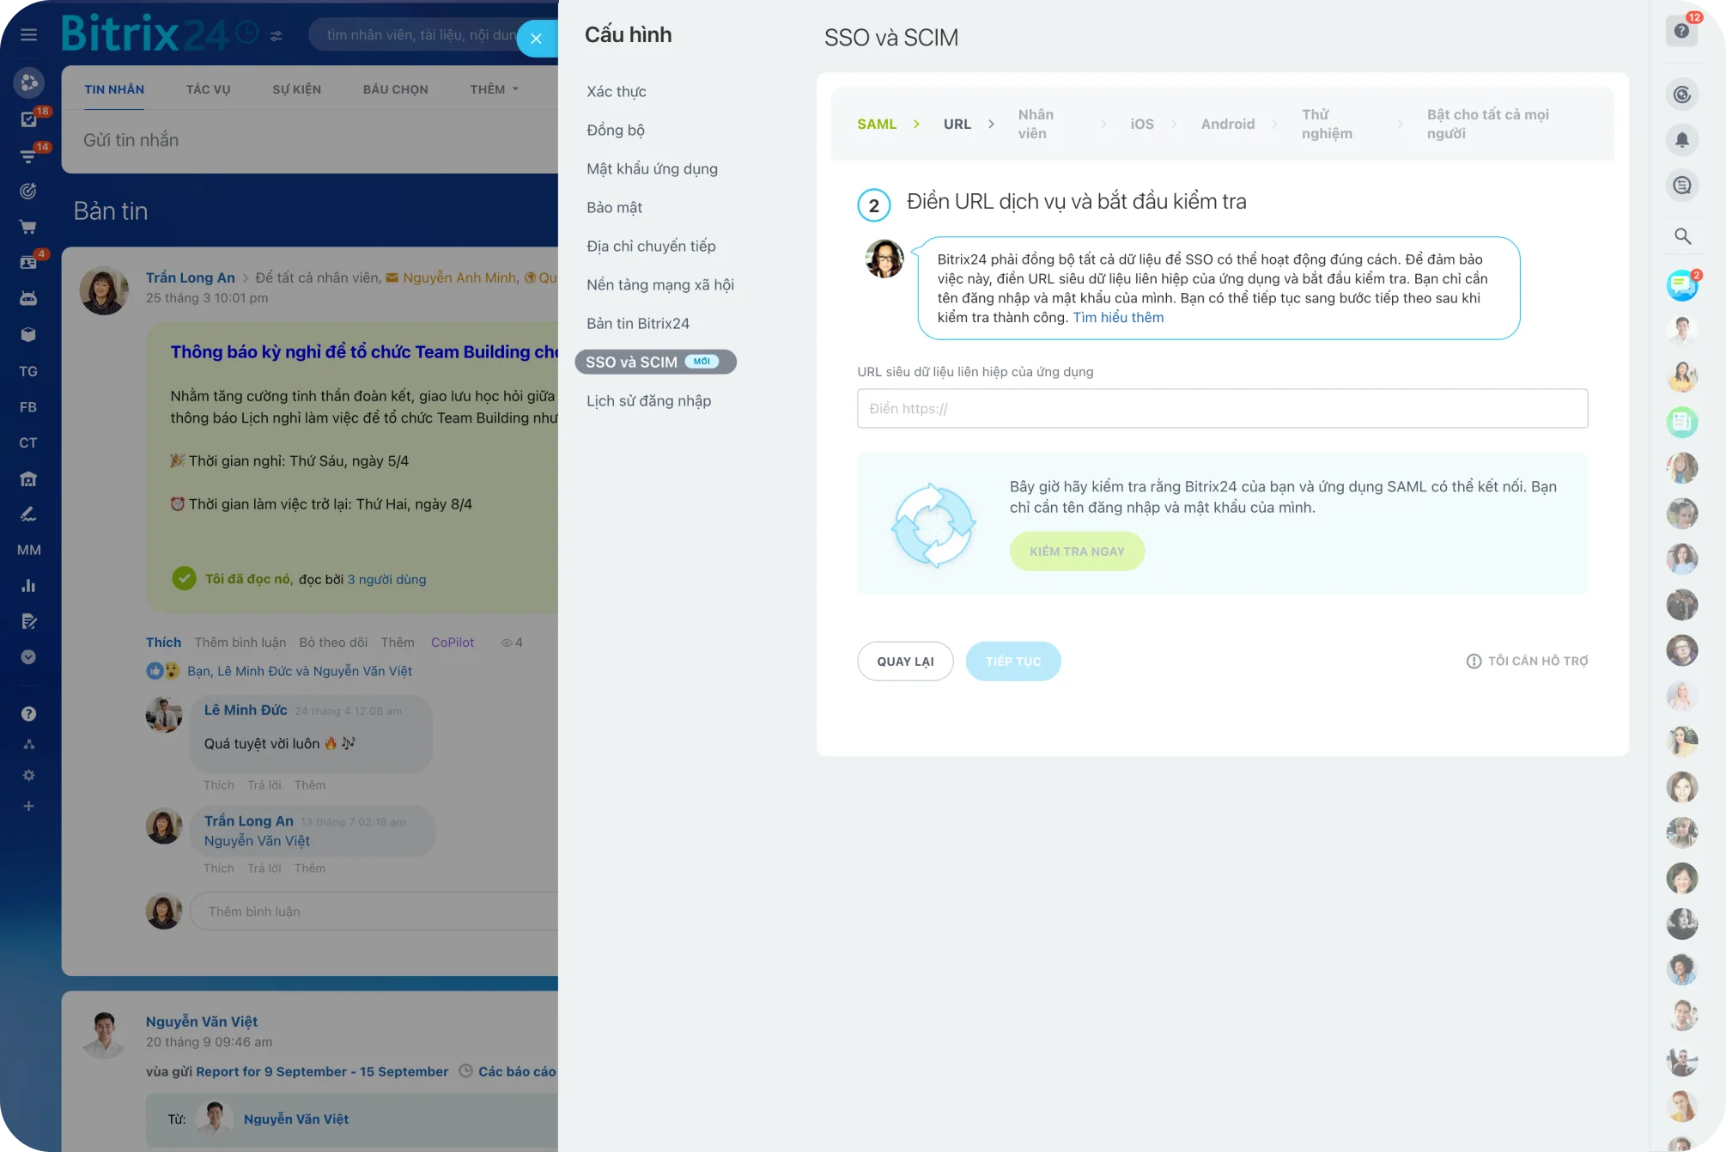The height and width of the screenshot is (1152, 1726).
Task: Open the chat messages icon in right sidebar
Action: tap(1681, 186)
